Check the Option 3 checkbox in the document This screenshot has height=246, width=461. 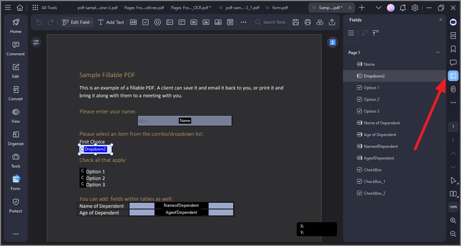point(83,185)
